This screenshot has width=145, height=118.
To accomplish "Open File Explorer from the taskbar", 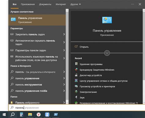I will pyautogui.click(x=30, y=115).
